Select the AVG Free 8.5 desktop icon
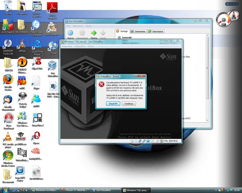The height and width of the screenshot is (193, 242). (8, 26)
